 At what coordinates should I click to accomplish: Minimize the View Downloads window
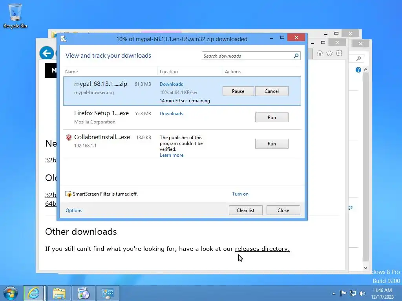[272, 38]
